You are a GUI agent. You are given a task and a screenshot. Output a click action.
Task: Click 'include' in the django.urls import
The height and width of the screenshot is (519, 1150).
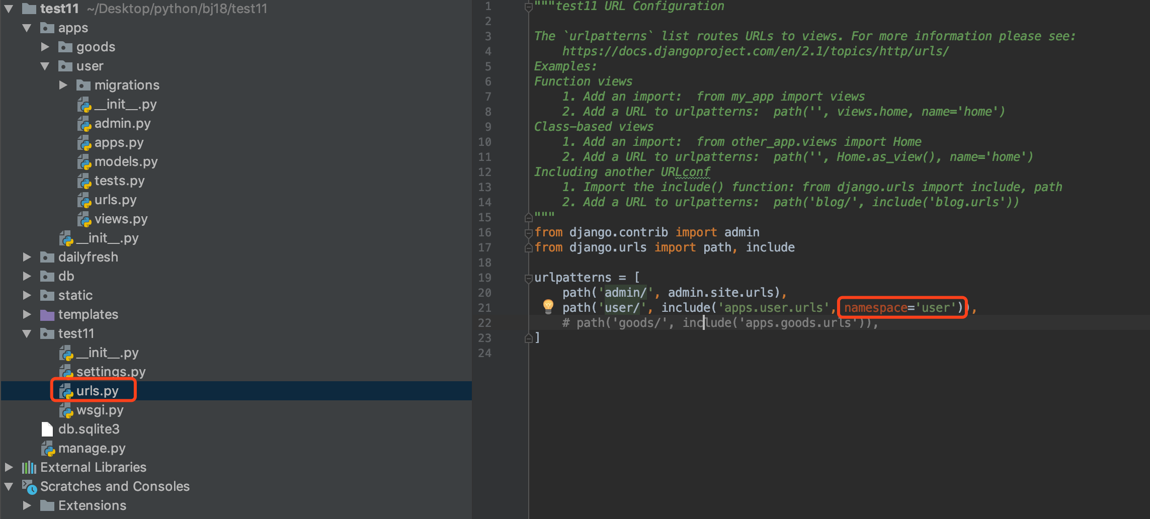coord(770,247)
